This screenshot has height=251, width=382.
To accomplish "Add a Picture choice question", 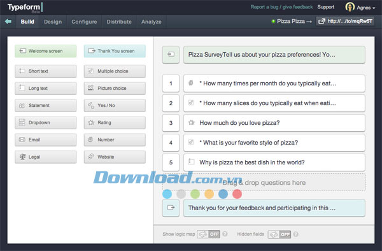I will pyautogui.click(x=115, y=88).
